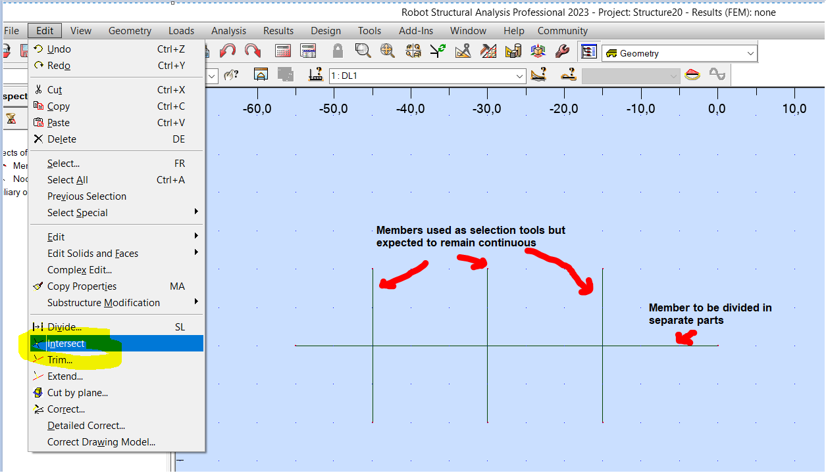
Task: Open Calculations using the calculator toolbar icon
Action: point(282,50)
